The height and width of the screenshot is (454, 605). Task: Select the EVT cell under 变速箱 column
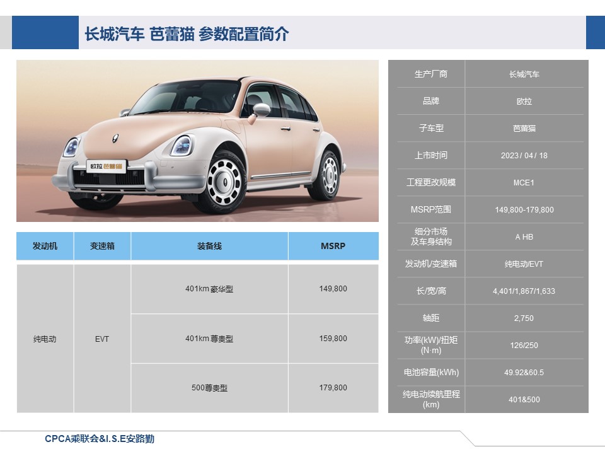[x=102, y=339]
